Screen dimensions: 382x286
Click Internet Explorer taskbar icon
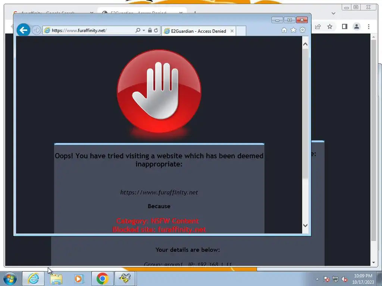(33, 279)
